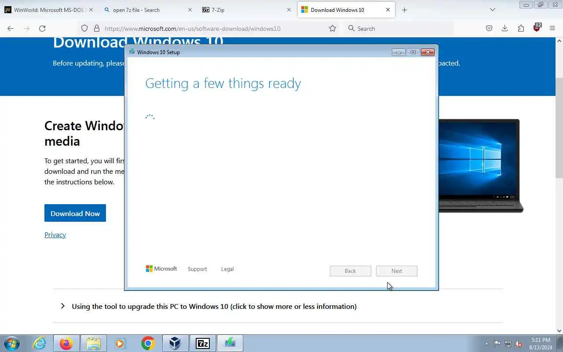The image size is (563, 352).
Task: Click the Microsoft logo in Setup
Action: (161, 268)
